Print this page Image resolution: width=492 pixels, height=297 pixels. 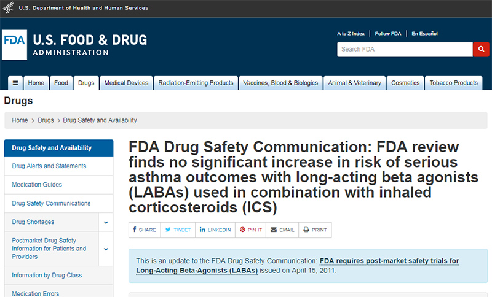[x=315, y=230]
